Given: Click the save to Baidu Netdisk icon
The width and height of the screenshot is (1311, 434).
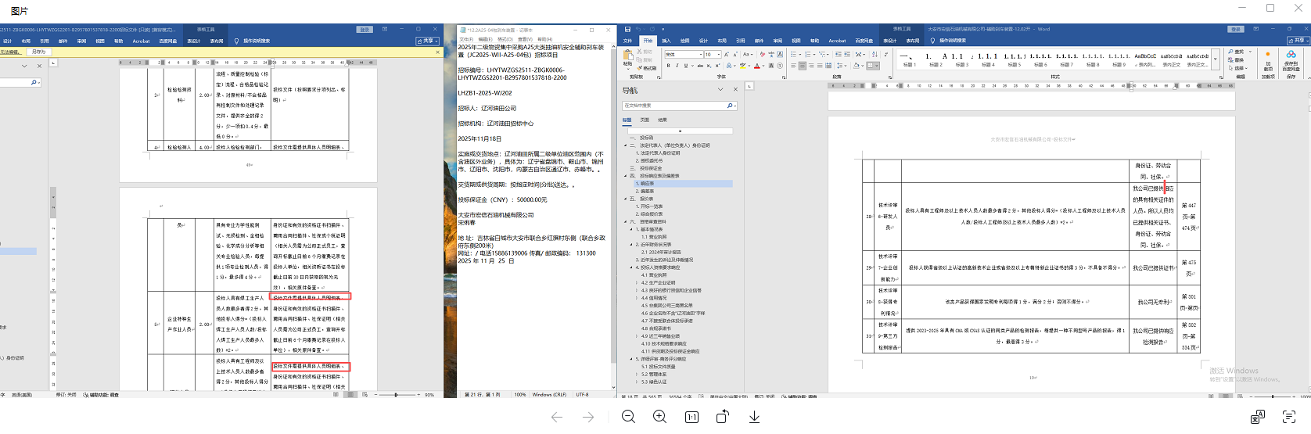Looking at the screenshot, I should click(x=1291, y=59).
